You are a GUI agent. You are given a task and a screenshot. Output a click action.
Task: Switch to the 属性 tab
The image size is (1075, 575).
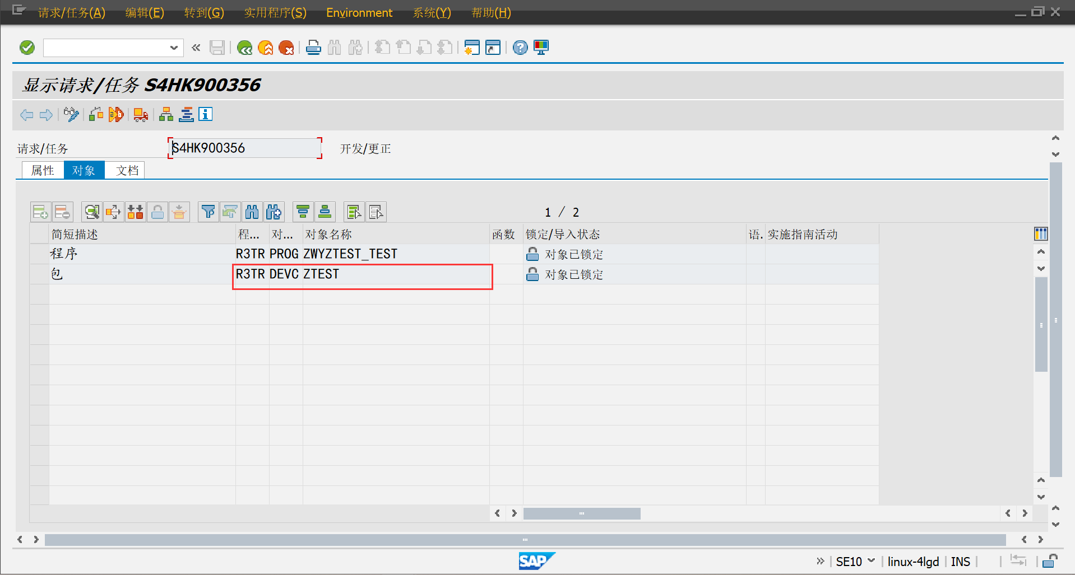(43, 170)
